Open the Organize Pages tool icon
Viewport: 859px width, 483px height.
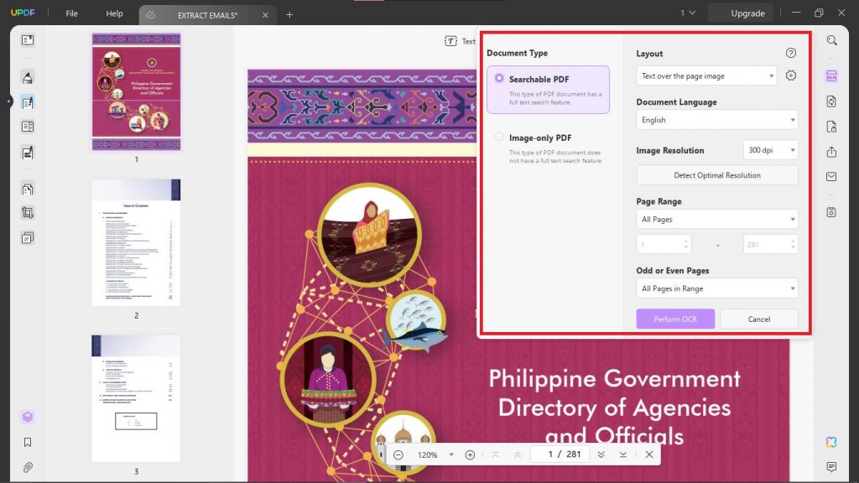point(27,187)
